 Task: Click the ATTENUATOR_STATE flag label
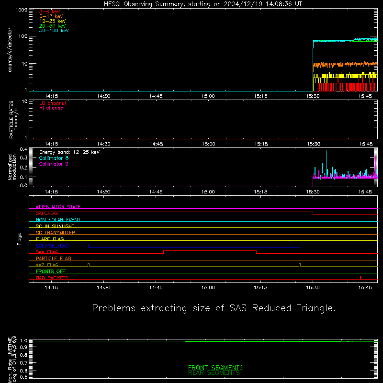pyautogui.click(x=58, y=207)
